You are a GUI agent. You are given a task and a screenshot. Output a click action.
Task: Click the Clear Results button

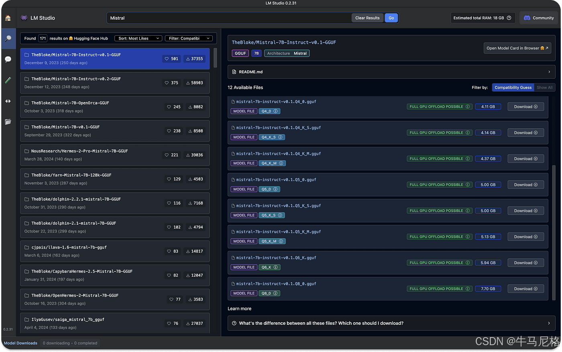click(367, 18)
